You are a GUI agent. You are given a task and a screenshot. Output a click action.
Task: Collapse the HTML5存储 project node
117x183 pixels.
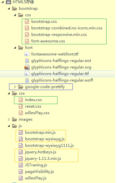point(3,2)
